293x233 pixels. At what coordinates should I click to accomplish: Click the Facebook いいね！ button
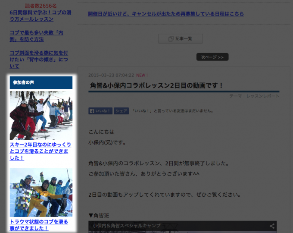click(x=100, y=111)
